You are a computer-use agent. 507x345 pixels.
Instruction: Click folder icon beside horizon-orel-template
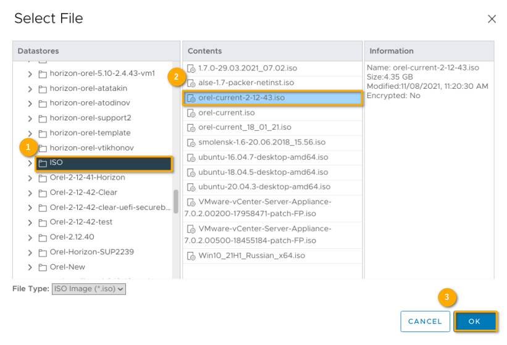click(x=43, y=133)
